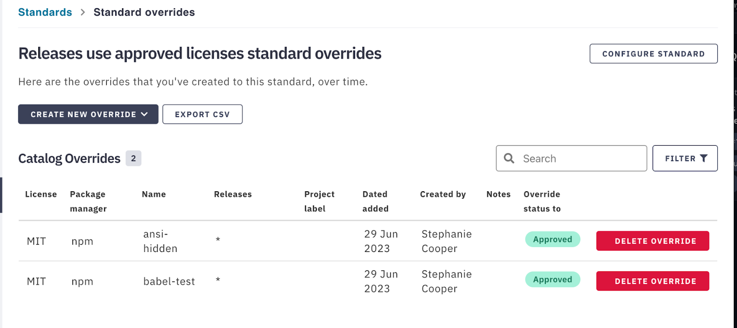Image resolution: width=737 pixels, height=328 pixels.
Task: Open the Standards breadcrumb link
Action: coord(45,12)
